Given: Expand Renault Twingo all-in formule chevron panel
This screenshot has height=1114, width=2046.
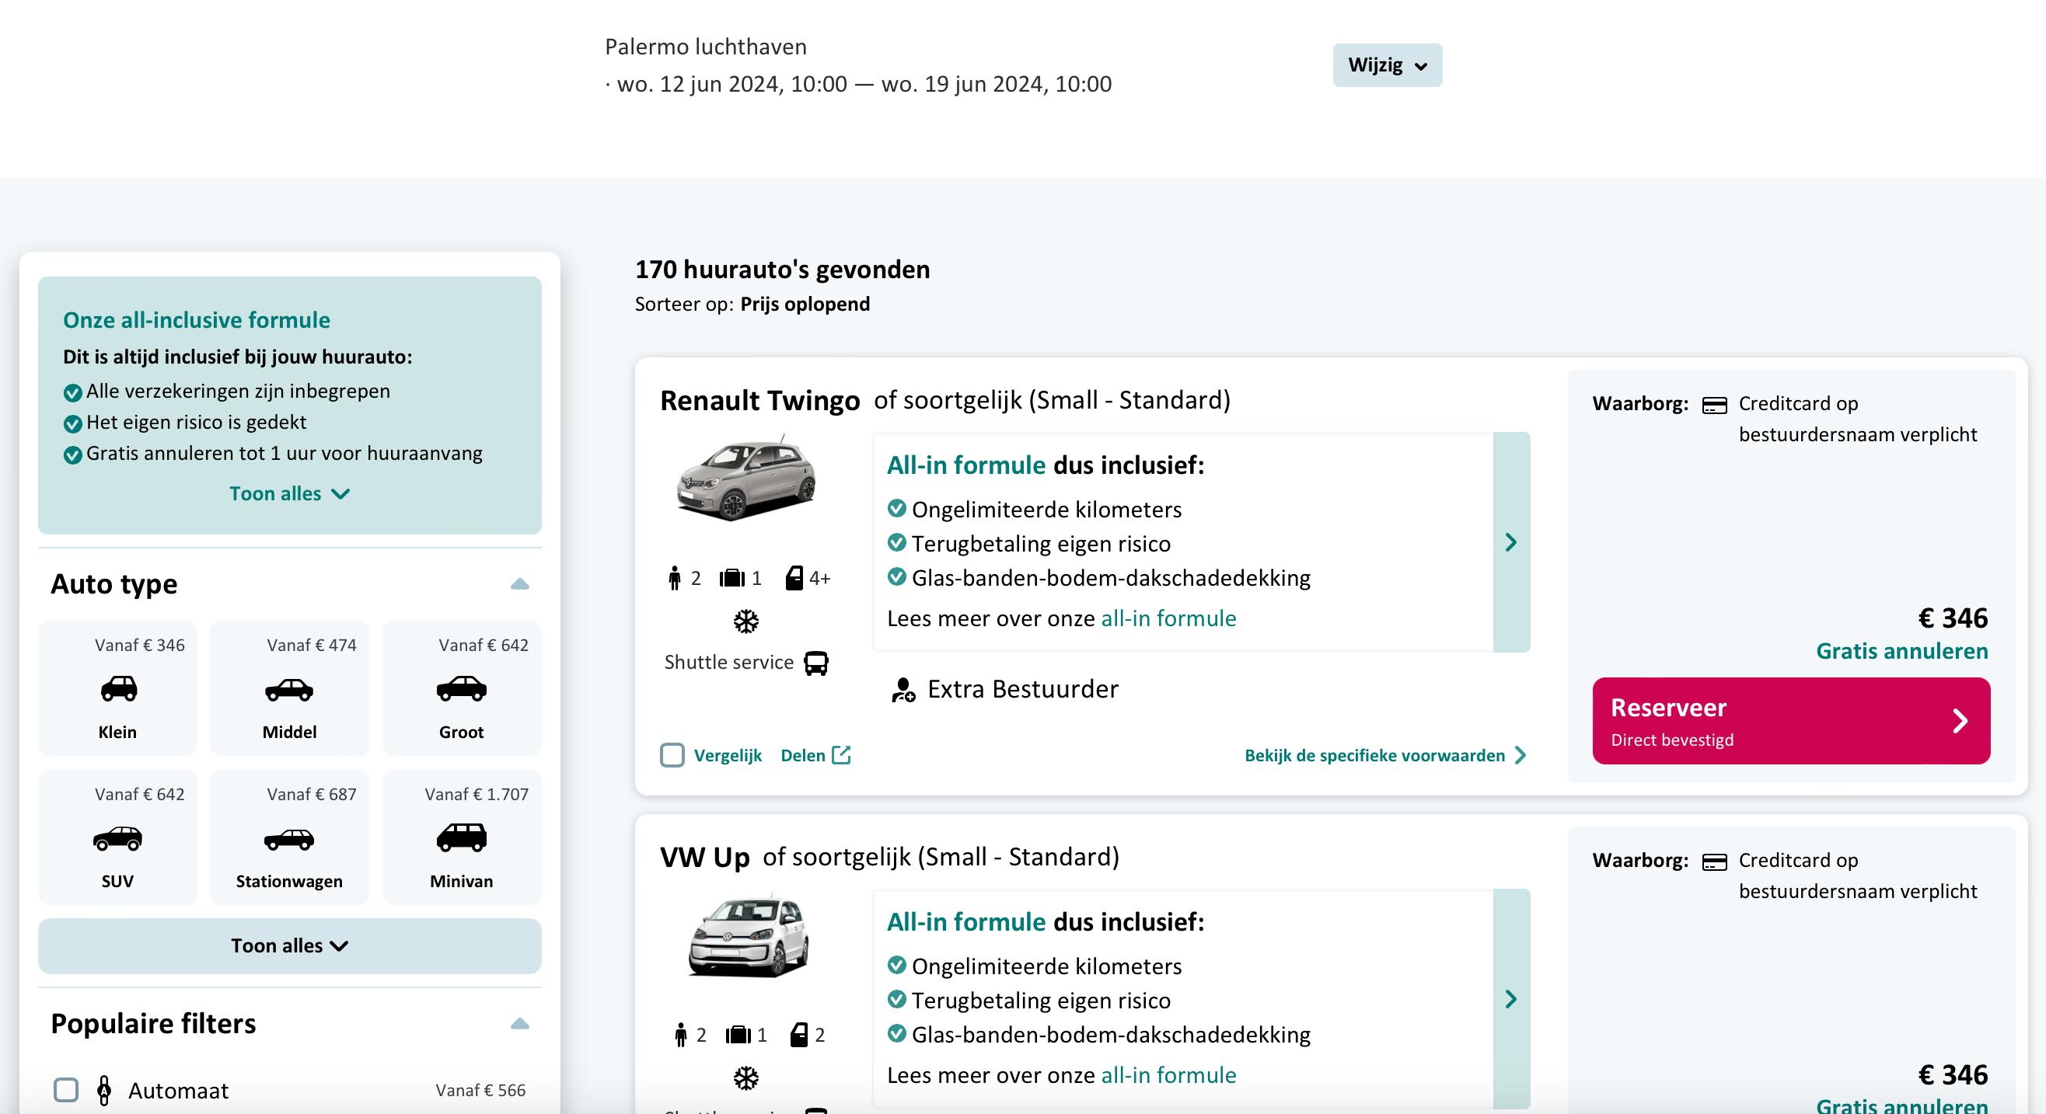Looking at the screenshot, I should tap(1511, 542).
